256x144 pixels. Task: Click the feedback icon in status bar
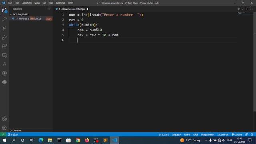246,134
